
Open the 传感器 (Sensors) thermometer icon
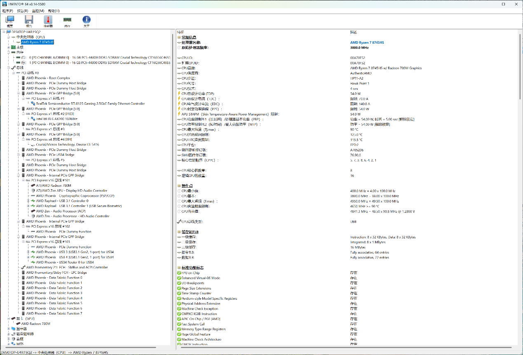(x=48, y=21)
